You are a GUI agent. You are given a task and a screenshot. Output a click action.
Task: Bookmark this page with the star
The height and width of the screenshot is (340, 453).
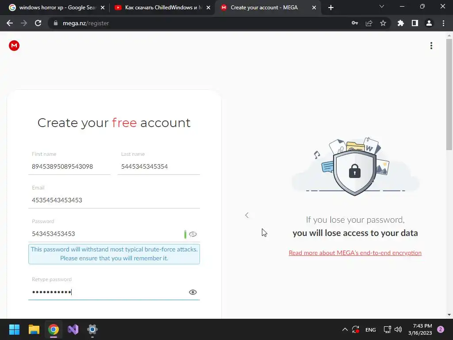click(383, 23)
